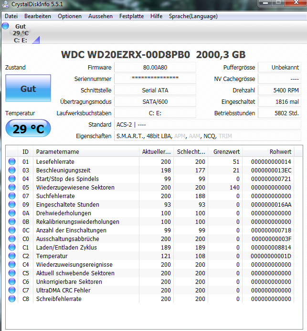Click raw value 00000000001D
307x331 pixels.
[271, 256]
